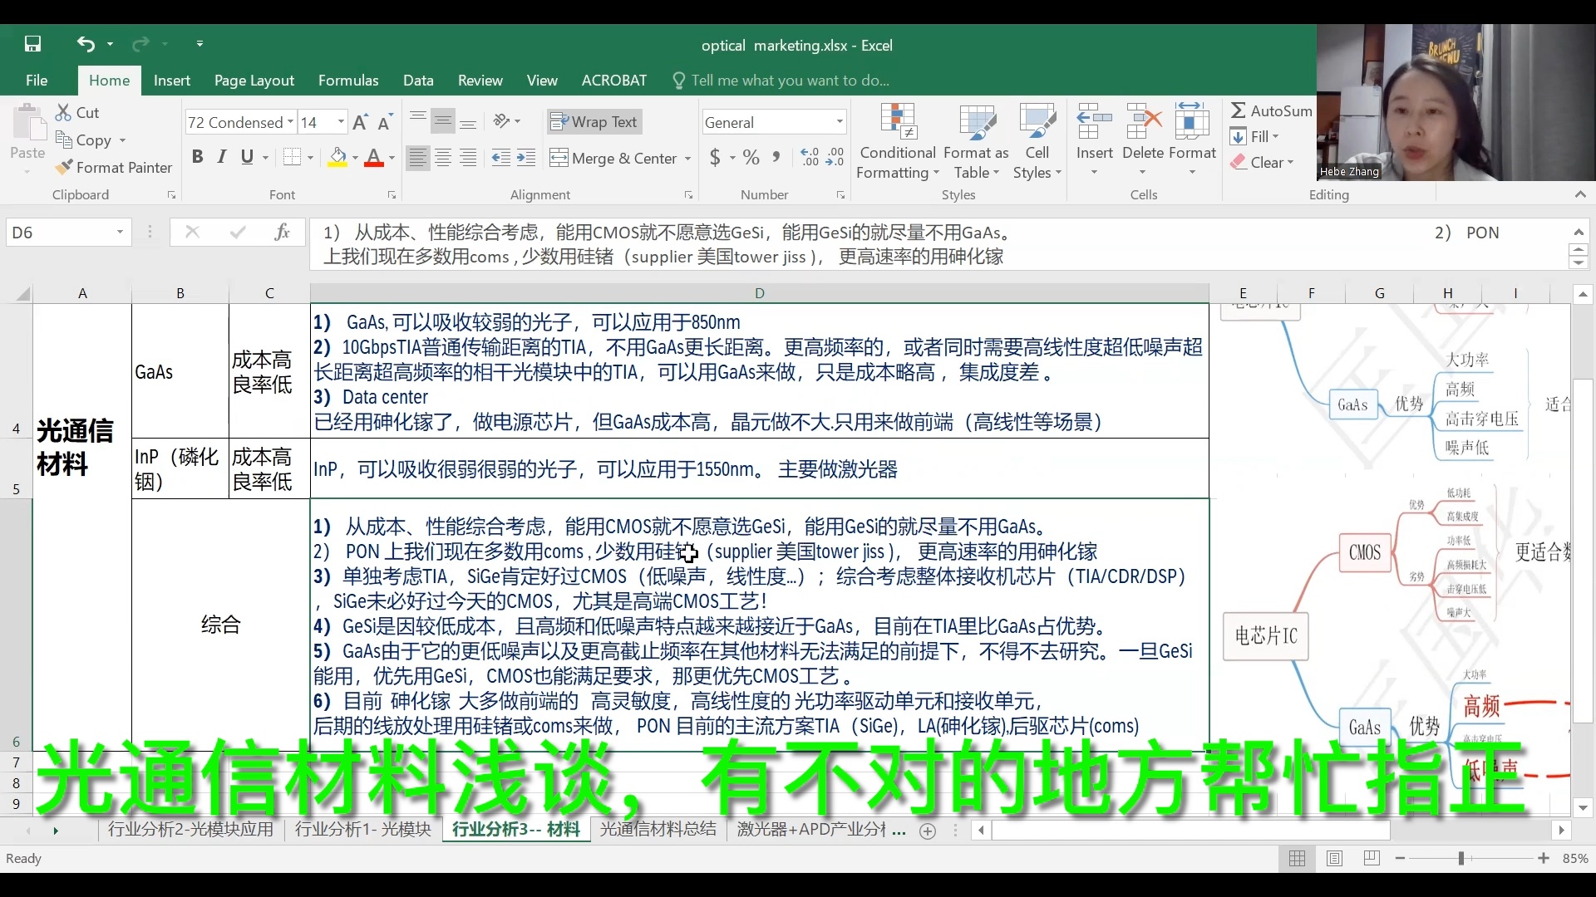Click the Insert cells icon
Screen dimensions: 1596x897
(x=1094, y=121)
